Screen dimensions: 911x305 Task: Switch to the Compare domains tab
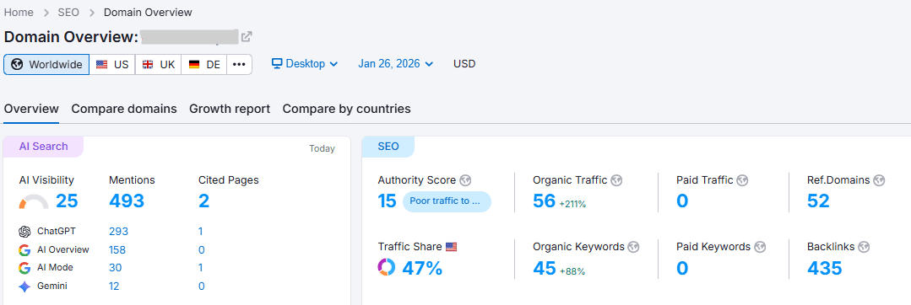[124, 109]
